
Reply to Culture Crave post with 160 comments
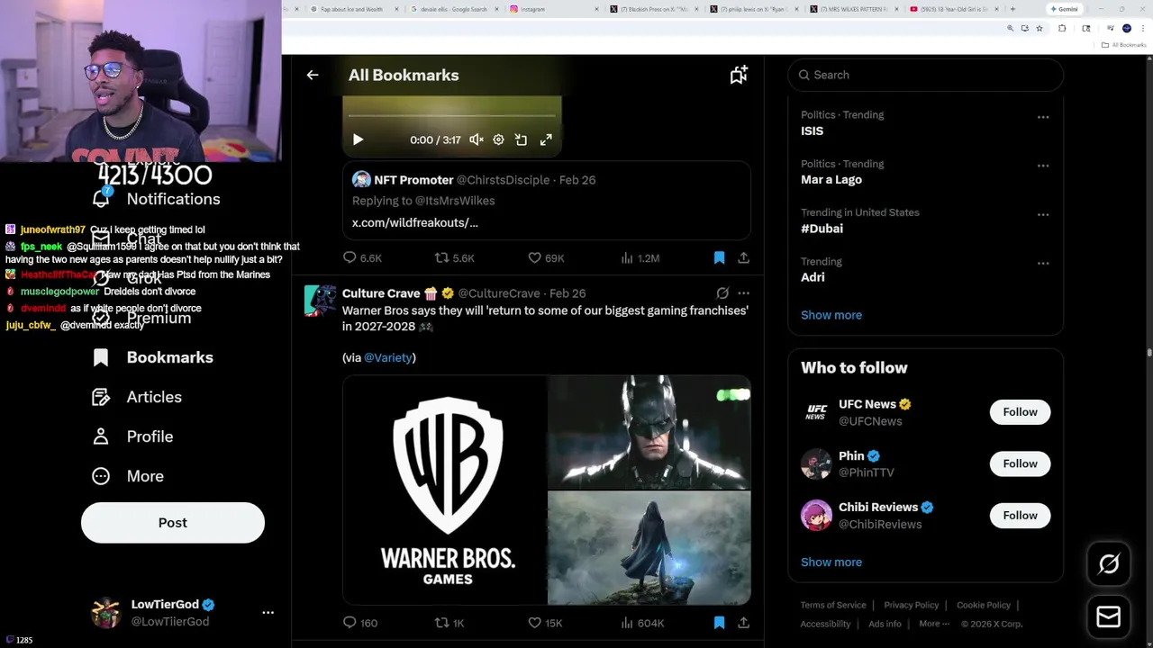pyautogui.click(x=360, y=623)
